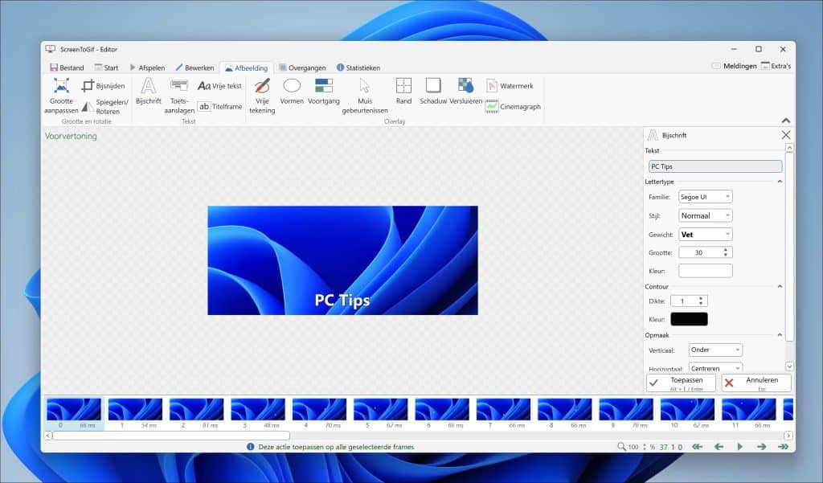Switch to the Start tab
The image size is (823, 483).
107,68
